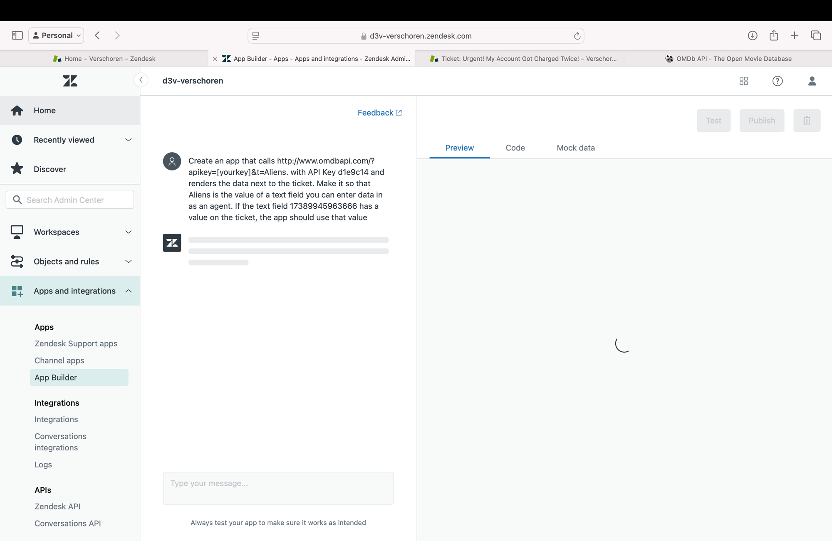Switch to the Code tab
Viewport: 832px width, 541px height.
[x=515, y=148]
